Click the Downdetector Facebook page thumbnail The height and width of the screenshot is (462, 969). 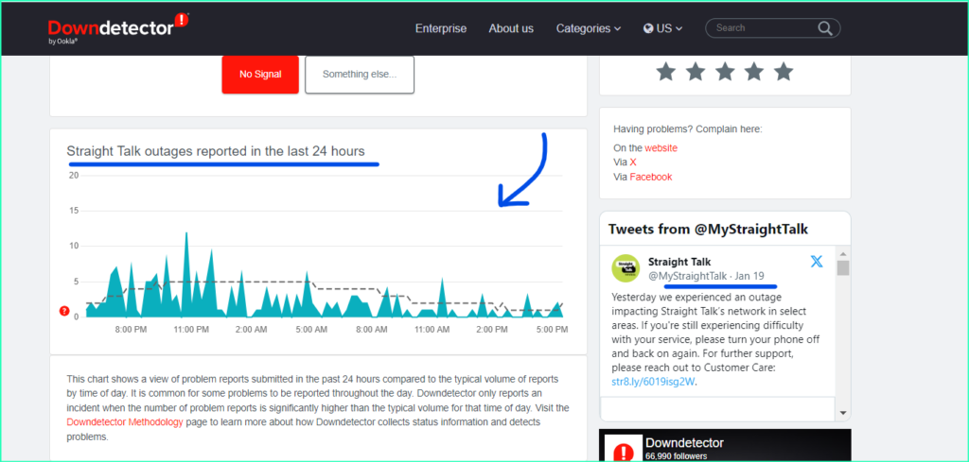coord(624,449)
